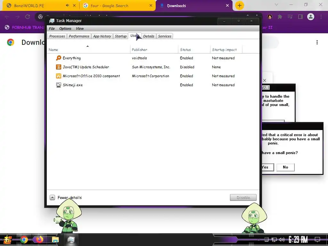The width and height of the screenshot is (328, 246).
Task: Click the right Peridot shimeji character
Action: 254,218
